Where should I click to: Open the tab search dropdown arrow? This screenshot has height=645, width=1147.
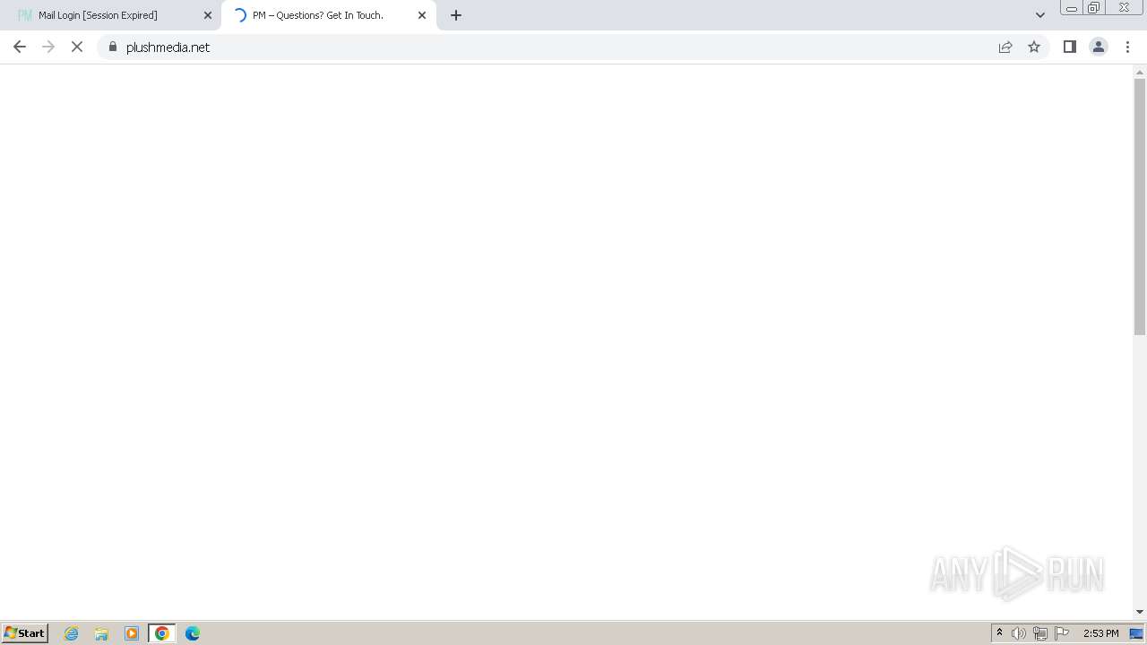pos(1040,15)
